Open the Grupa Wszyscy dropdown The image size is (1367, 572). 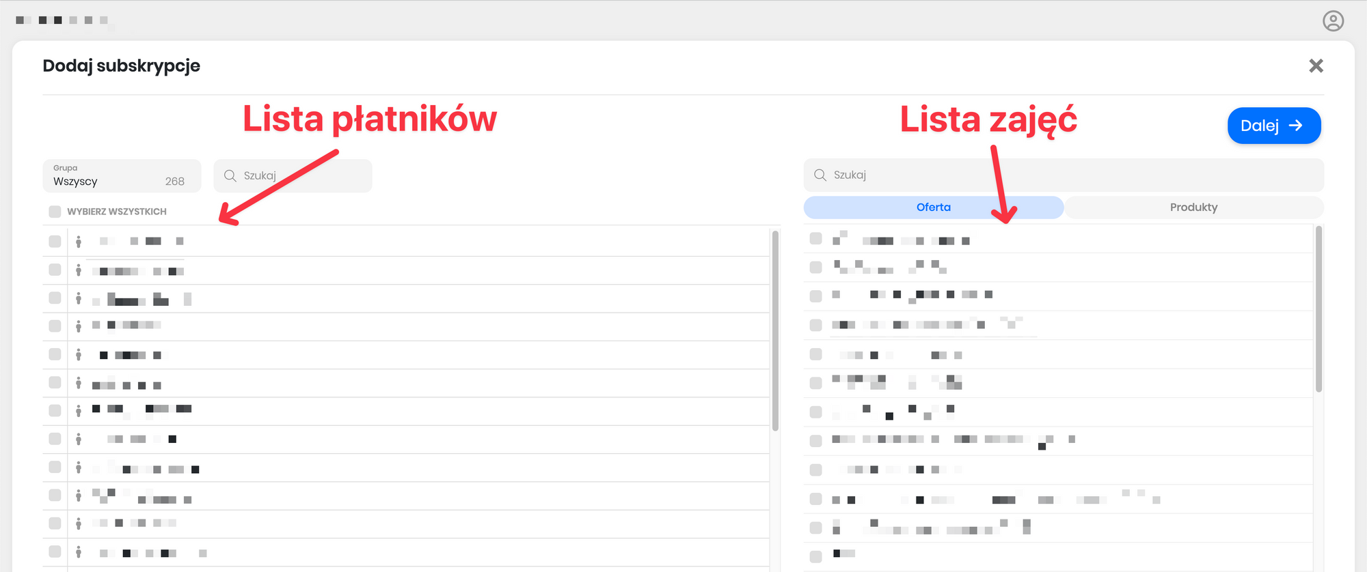(122, 176)
